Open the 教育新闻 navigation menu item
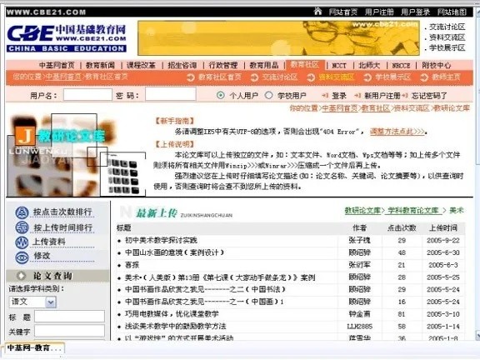Image resolution: width=480 pixels, height=360 pixels. coord(100,65)
